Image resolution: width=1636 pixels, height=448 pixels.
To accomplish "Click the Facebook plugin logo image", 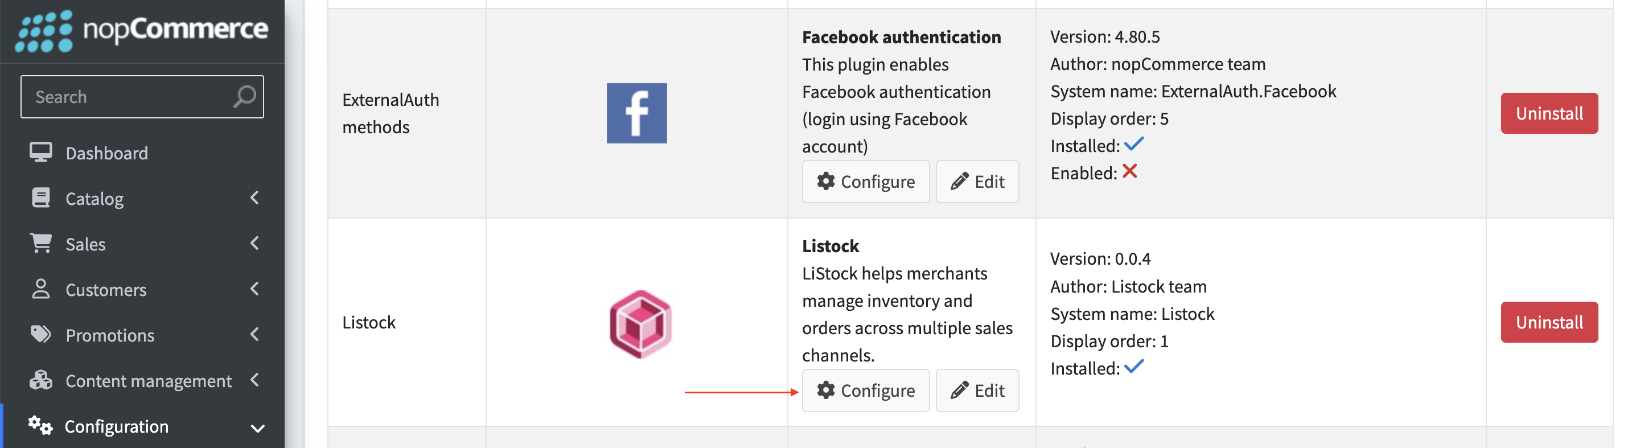I will pos(636,113).
